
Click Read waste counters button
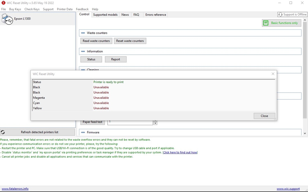click(96, 41)
